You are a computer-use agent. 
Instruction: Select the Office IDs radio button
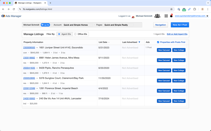[x=75, y=34]
